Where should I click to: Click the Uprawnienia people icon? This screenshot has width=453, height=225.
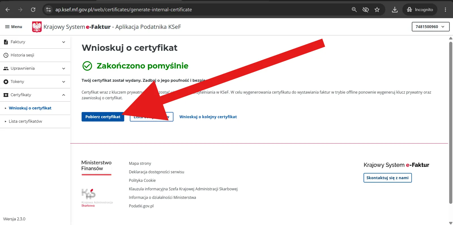[6, 68]
